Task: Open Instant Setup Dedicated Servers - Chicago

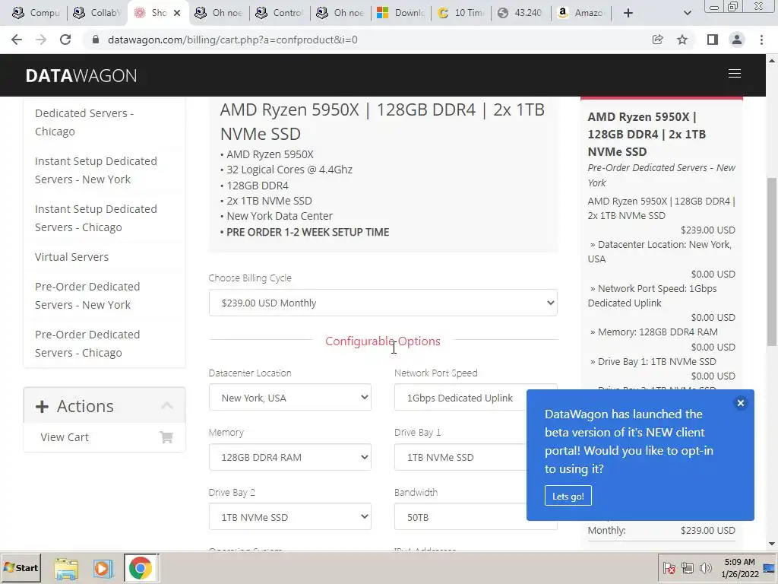Action: [x=96, y=218]
